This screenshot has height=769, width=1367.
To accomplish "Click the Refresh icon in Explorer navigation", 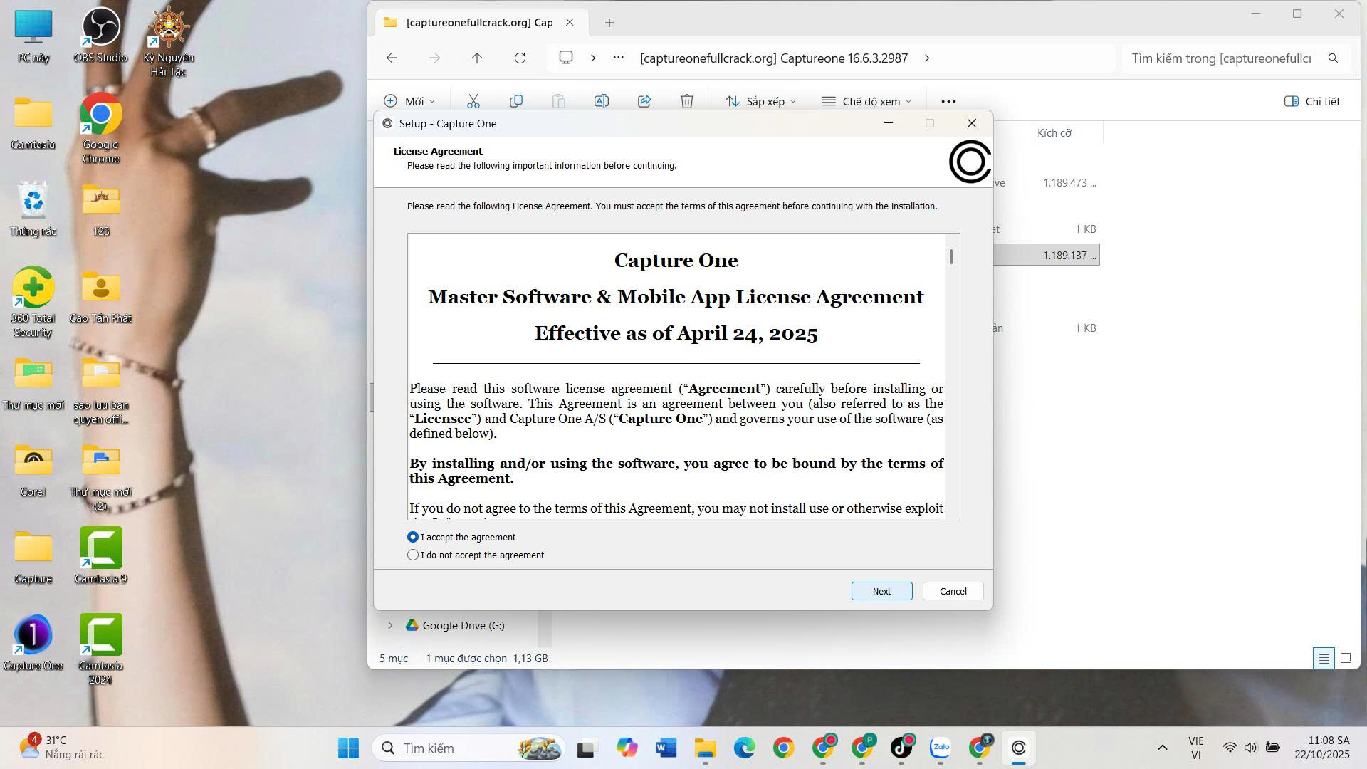I will (x=520, y=58).
